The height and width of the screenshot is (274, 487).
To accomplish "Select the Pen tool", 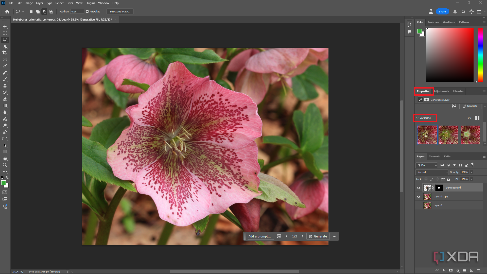I will pyautogui.click(x=5, y=132).
